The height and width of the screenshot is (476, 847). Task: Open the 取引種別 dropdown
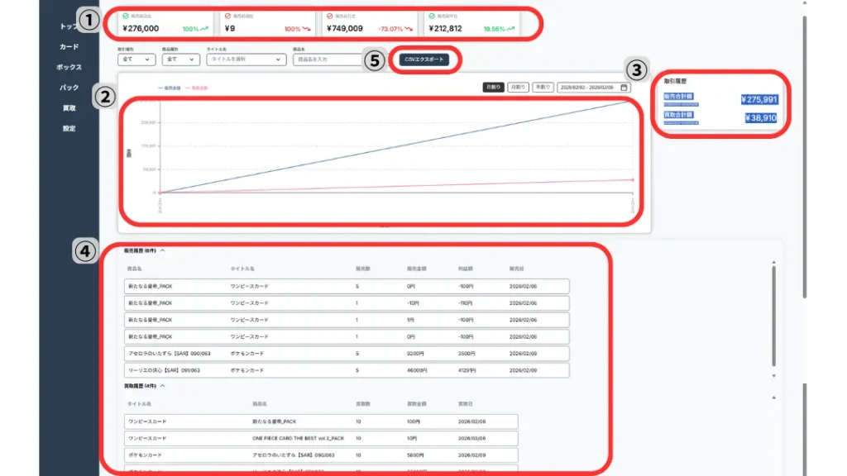tap(136, 59)
